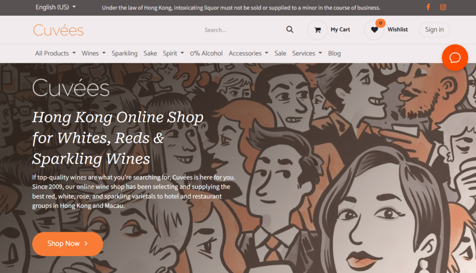The height and width of the screenshot is (273, 476).
Task: Click the Hong Kong liquor law notice
Action: [x=241, y=7]
